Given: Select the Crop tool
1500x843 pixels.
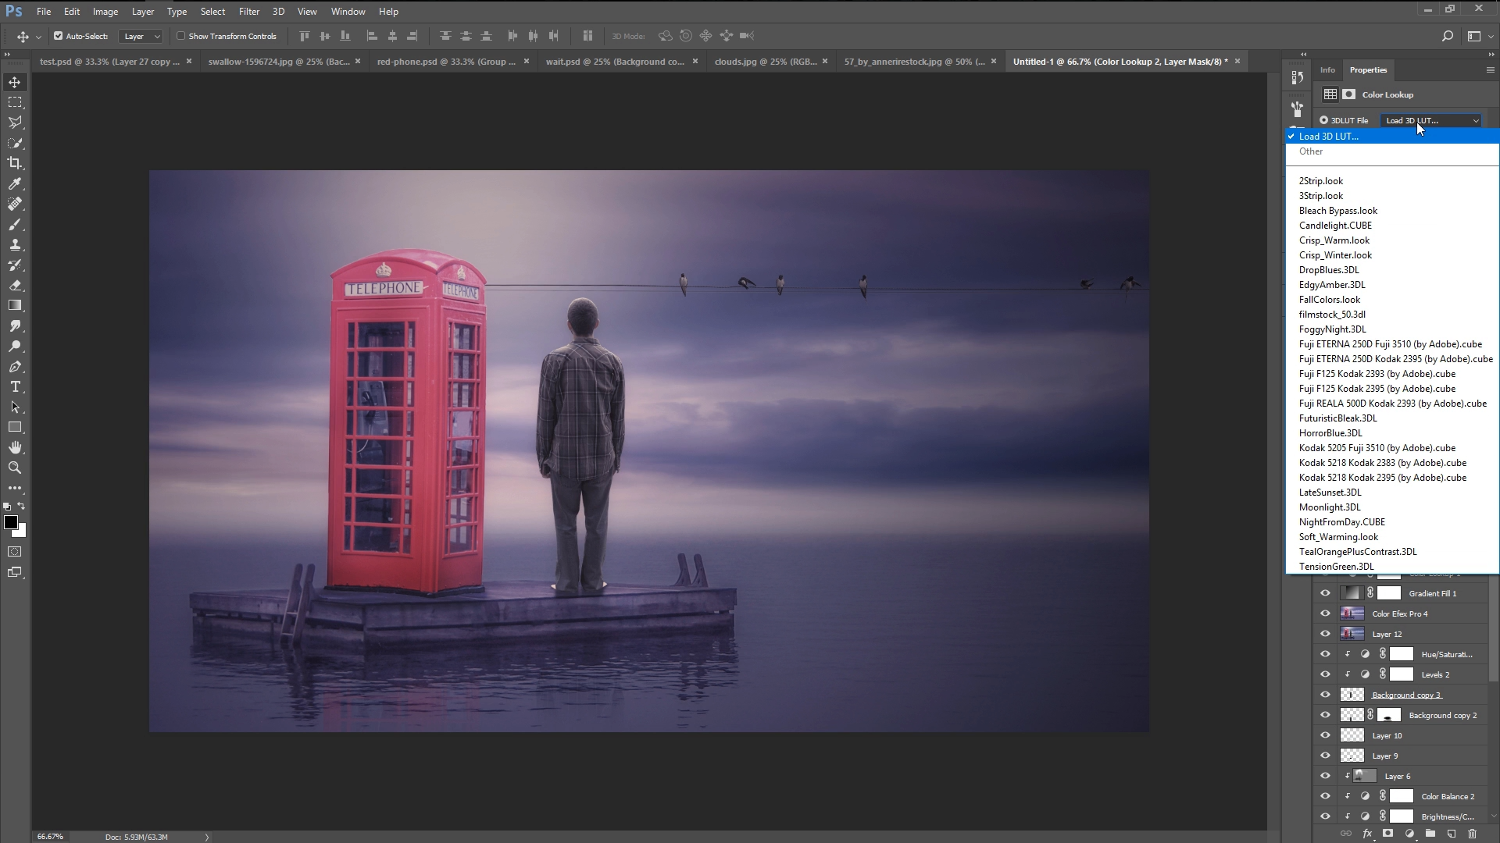Looking at the screenshot, I should (x=15, y=163).
